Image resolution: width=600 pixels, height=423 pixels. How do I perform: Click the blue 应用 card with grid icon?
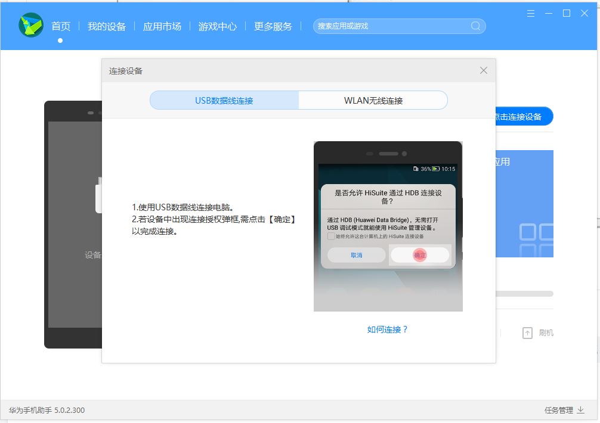tap(525, 204)
